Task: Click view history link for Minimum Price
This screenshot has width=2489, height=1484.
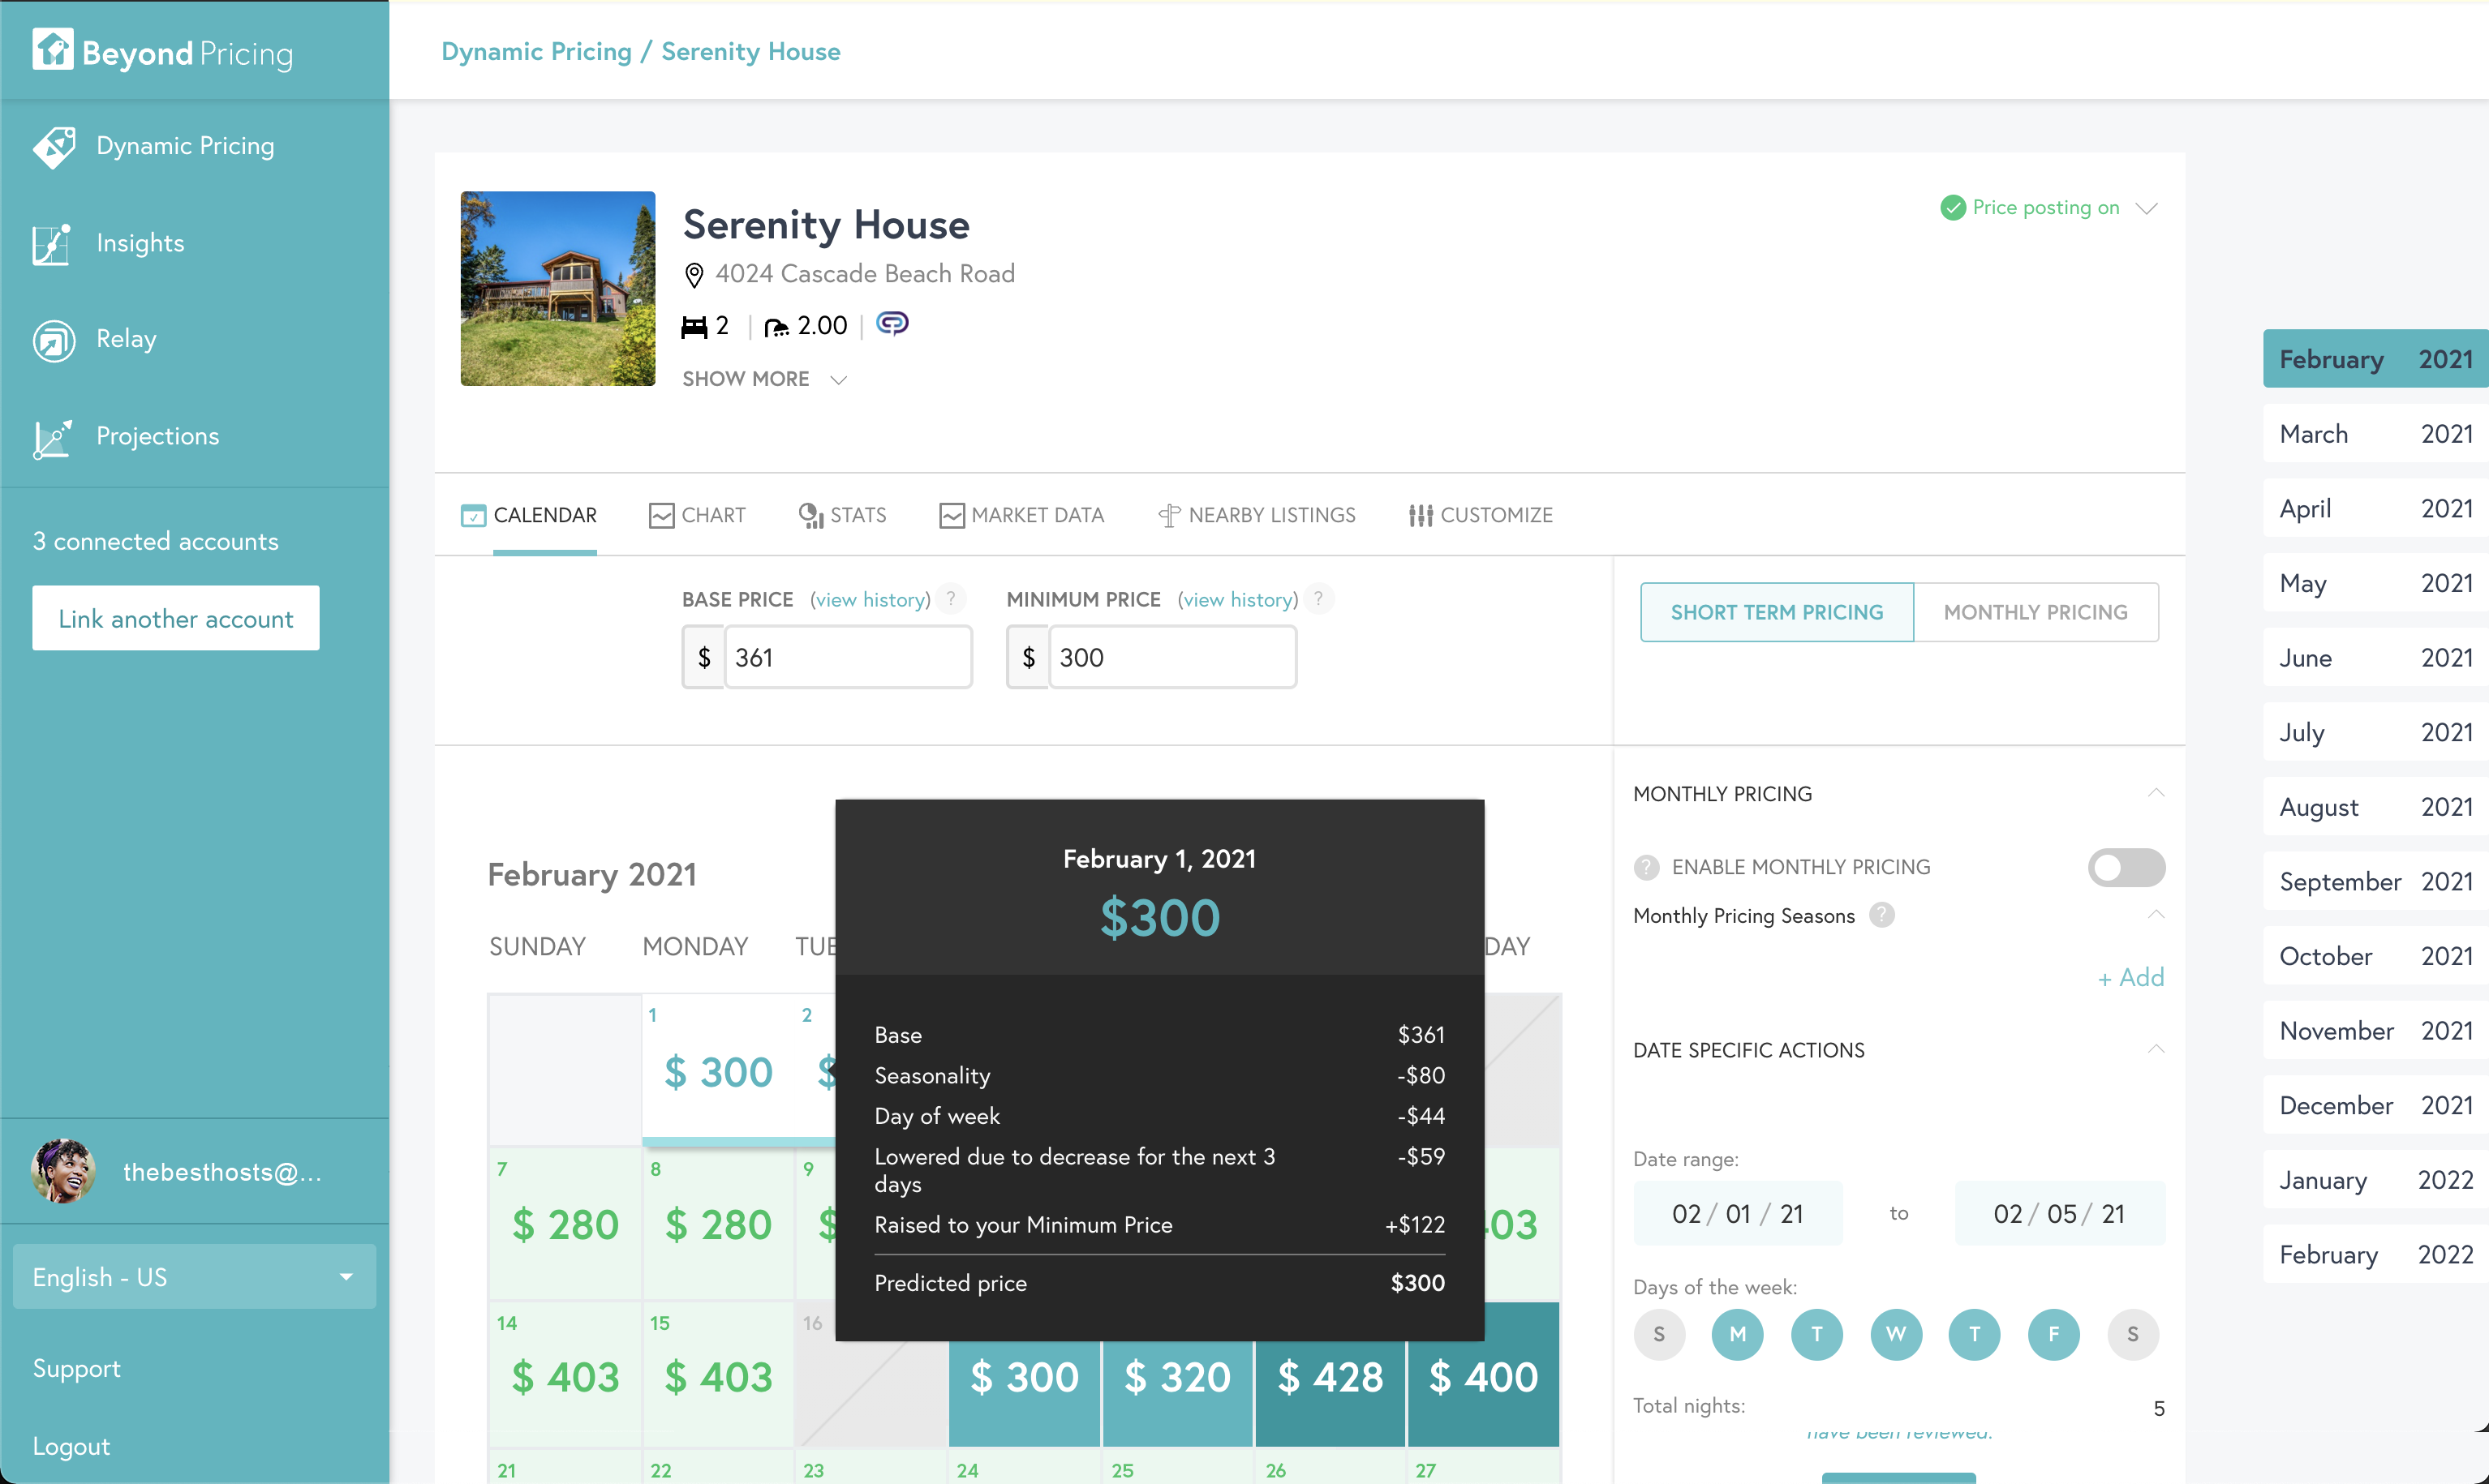Action: (1237, 599)
